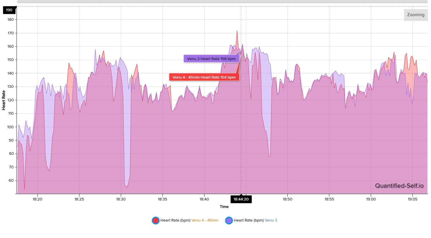The width and height of the screenshot is (431, 238).
Task: Click the Zooming button
Action: pyautogui.click(x=416, y=15)
